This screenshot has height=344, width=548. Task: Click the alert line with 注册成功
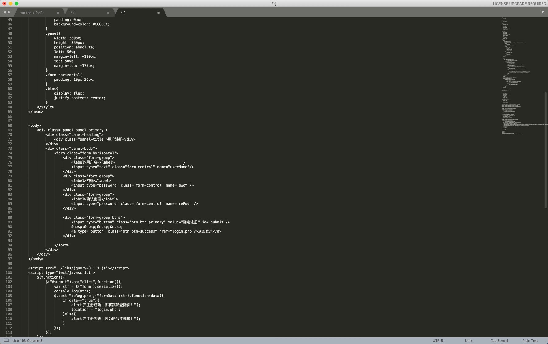click(x=106, y=305)
